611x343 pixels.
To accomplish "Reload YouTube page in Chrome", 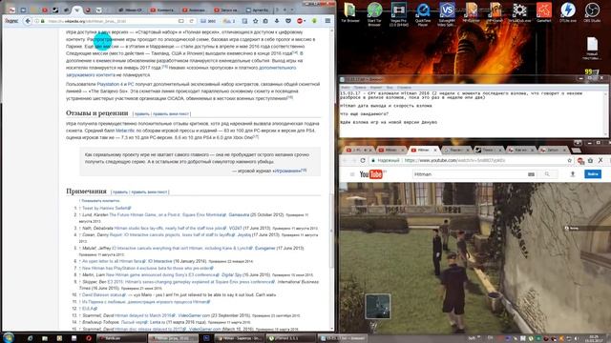I will point(363,160).
